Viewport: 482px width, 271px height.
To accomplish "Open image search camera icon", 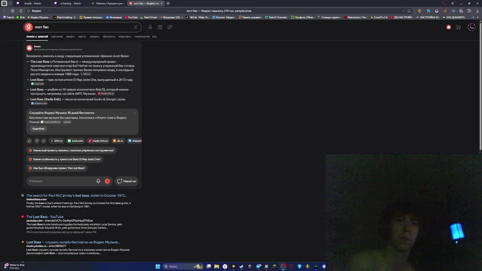I will coord(160,27).
